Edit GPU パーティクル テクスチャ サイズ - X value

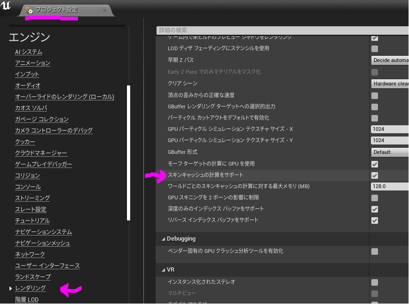(390, 129)
